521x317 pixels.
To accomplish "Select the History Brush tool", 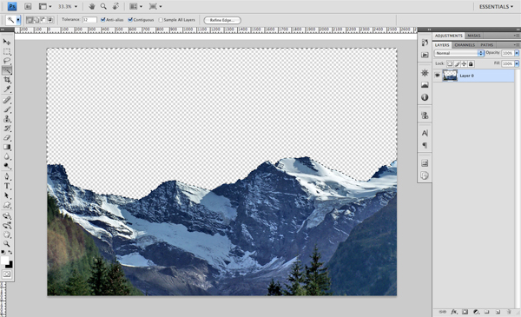I will 7,129.
